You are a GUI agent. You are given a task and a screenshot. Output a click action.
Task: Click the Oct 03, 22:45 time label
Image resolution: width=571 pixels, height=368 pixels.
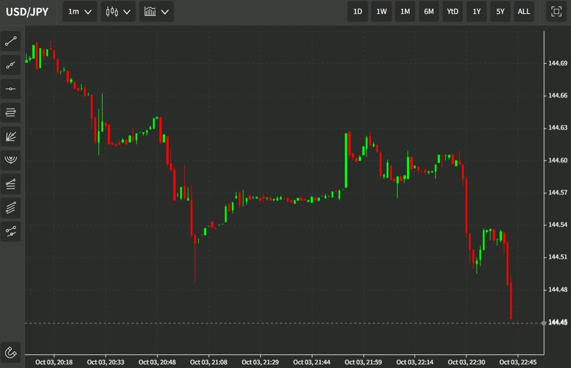tap(518, 362)
